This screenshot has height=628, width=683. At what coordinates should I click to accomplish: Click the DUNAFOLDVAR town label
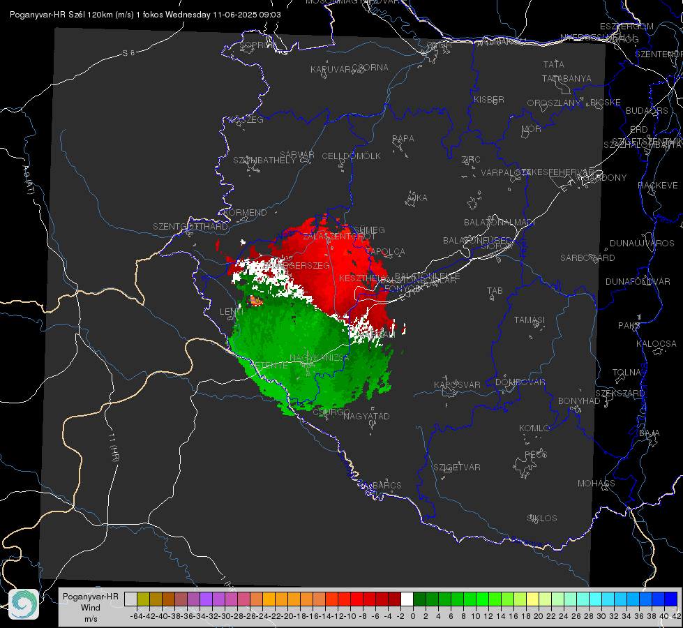[638, 281]
